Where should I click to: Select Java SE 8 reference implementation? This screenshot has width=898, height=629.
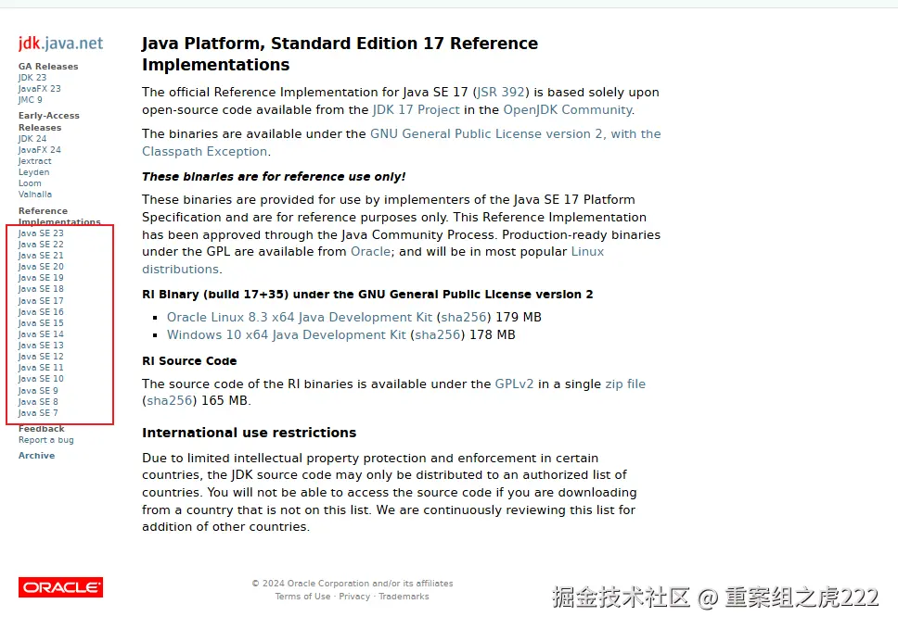38,402
